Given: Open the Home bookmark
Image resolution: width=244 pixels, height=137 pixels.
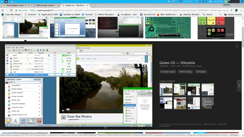Looking at the screenshot, I should (208, 14).
